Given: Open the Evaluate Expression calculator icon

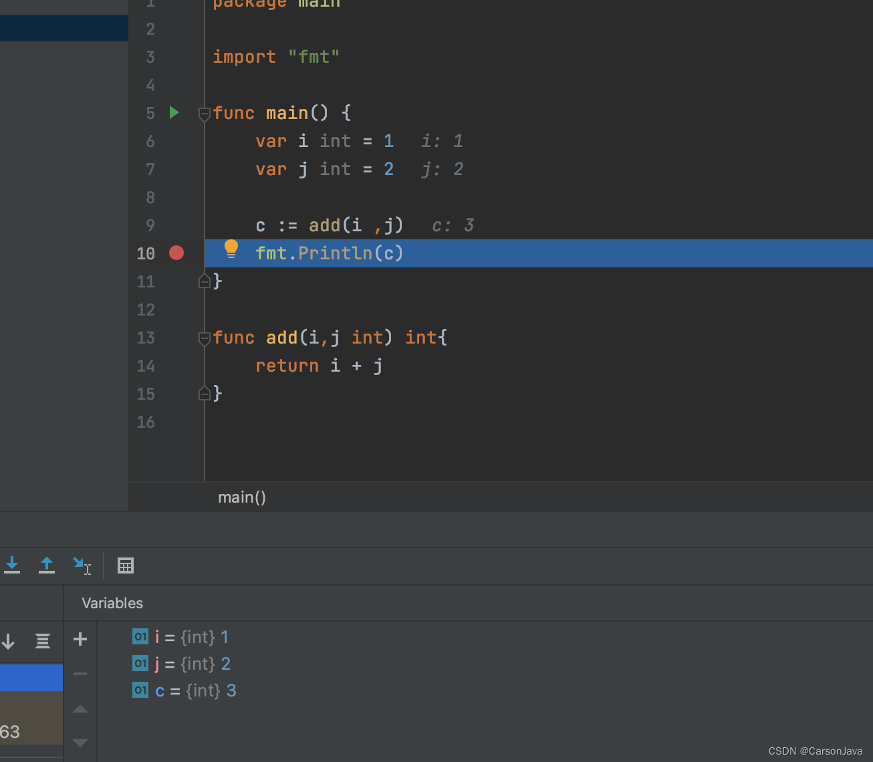Looking at the screenshot, I should click(126, 565).
